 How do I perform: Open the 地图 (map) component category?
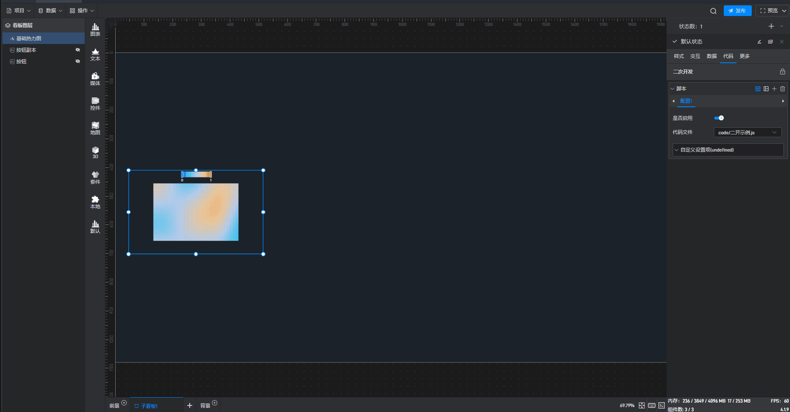(95, 128)
